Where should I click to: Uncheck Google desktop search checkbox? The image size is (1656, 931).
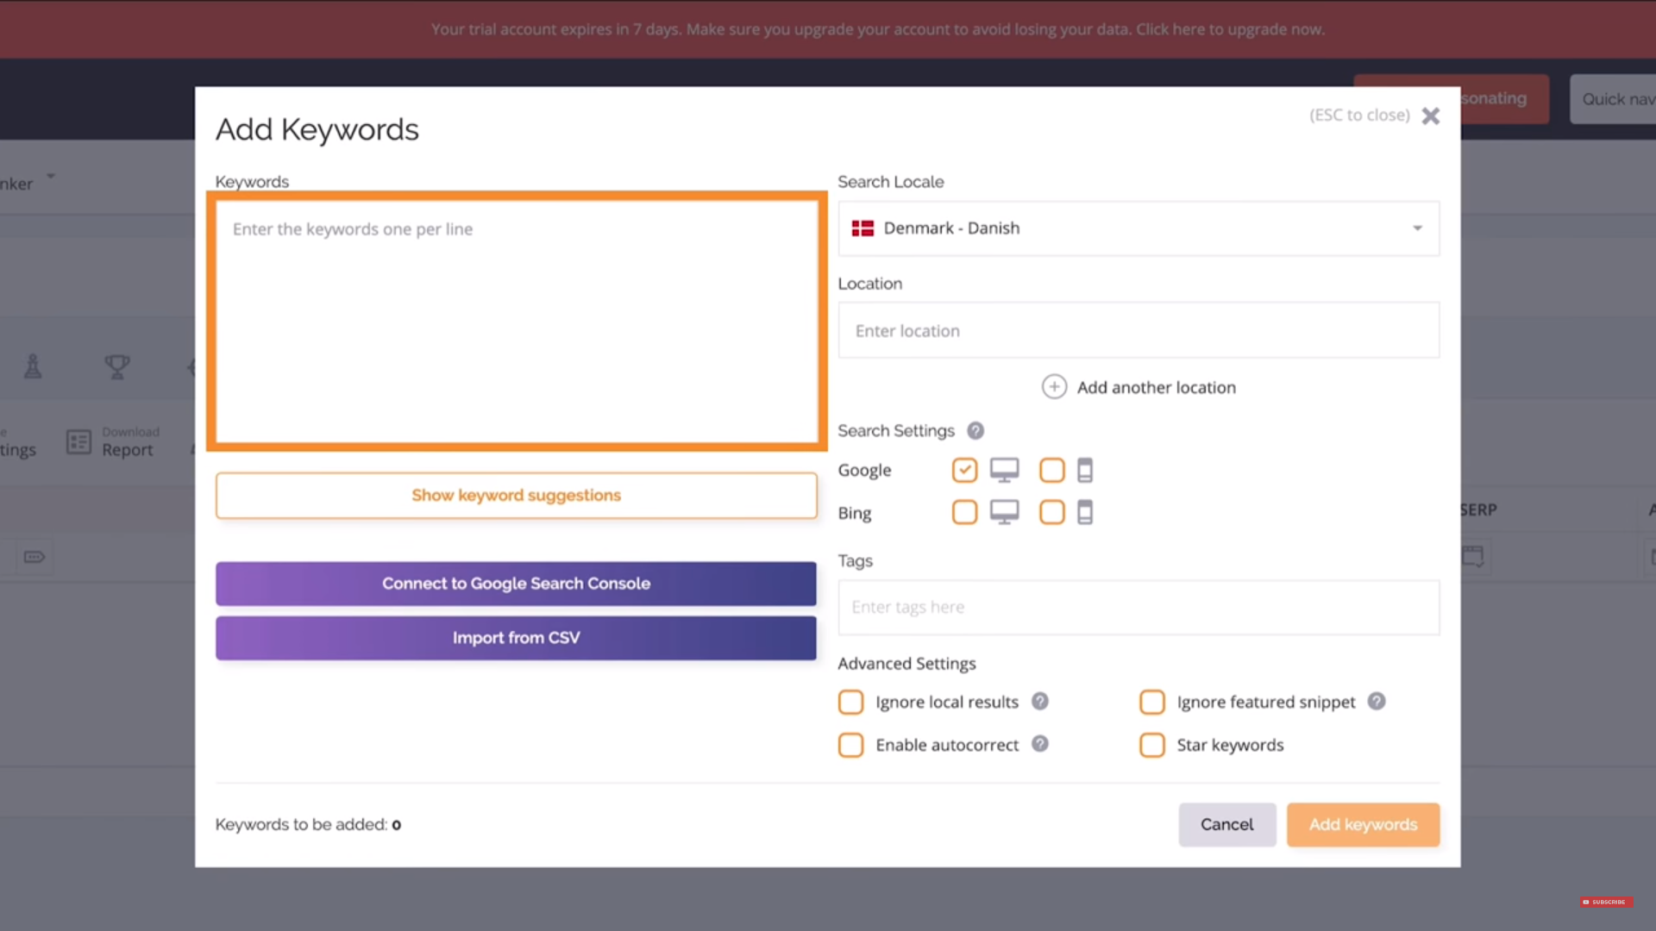(x=964, y=470)
